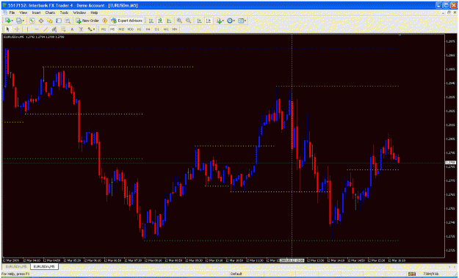Toggle Chart Shift from right border

tap(209, 21)
